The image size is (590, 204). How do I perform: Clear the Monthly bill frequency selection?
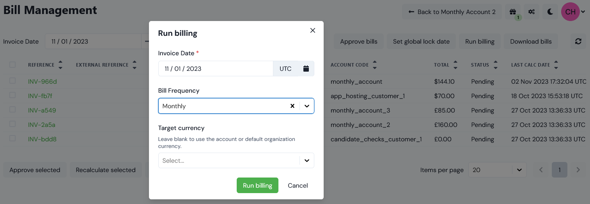[292, 106]
